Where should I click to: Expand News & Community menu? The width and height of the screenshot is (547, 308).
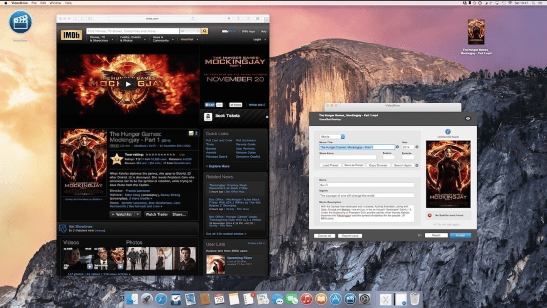(163, 39)
